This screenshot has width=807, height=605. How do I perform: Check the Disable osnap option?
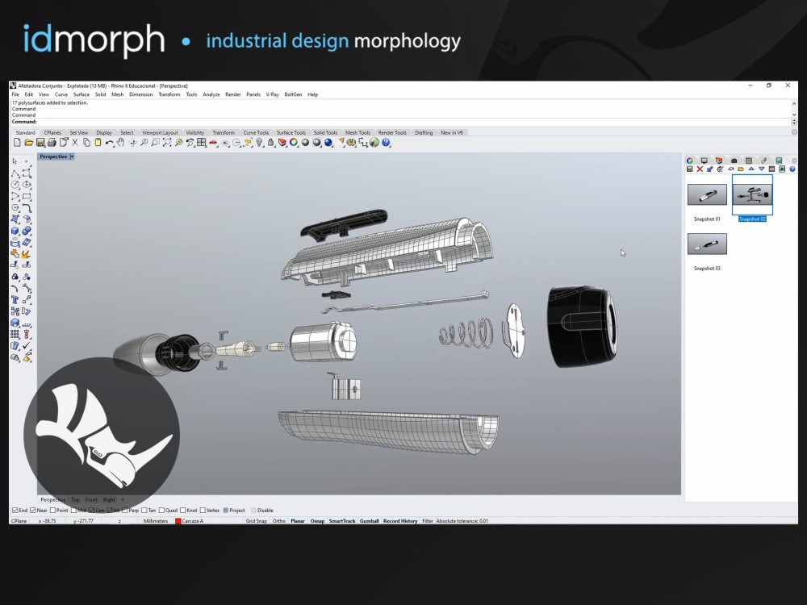point(253,510)
